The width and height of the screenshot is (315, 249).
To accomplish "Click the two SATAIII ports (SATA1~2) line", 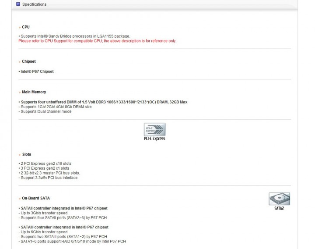I will (x=63, y=237).
